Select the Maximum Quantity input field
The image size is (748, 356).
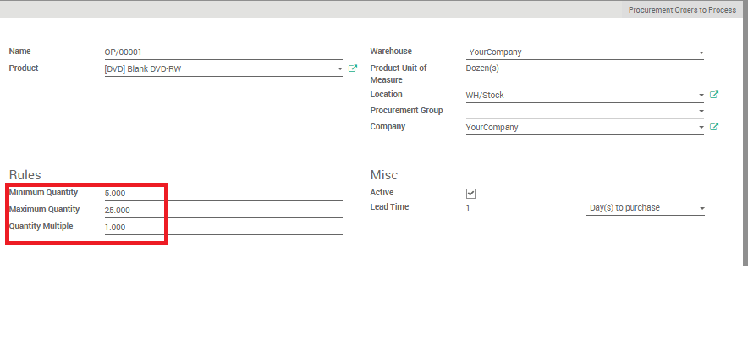(223, 210)
